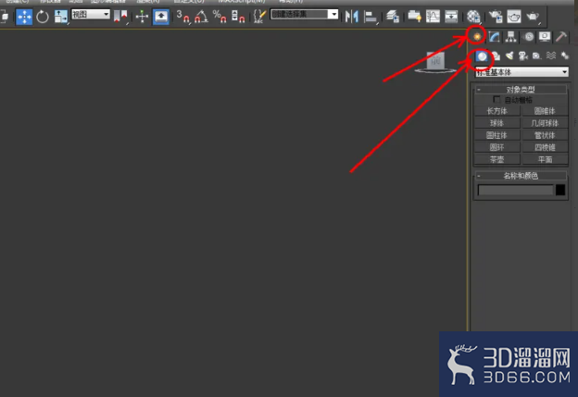
Task: Switch to the Modify panel tab
Action: [494, 36]
